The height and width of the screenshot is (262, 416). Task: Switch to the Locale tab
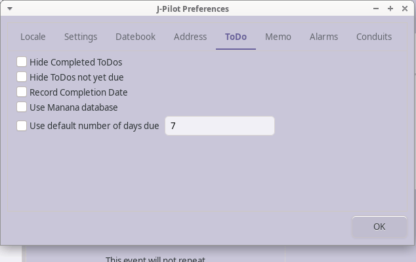33,37
